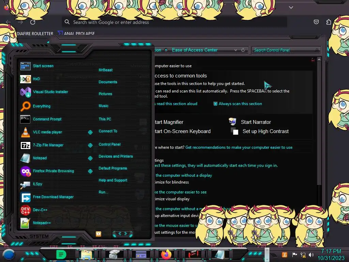This screenshot has height=262, width=349.
Task: Open Default Programs
Action: [112, 169]
